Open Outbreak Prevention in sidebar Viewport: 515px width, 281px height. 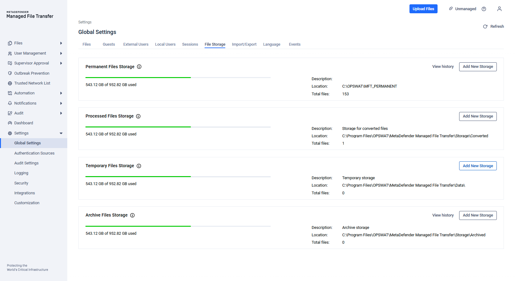[31, 73]
